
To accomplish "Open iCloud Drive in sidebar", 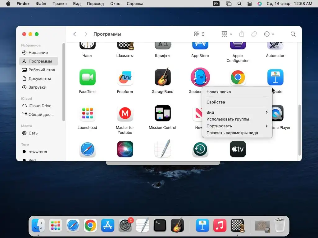I will [39, 106].
